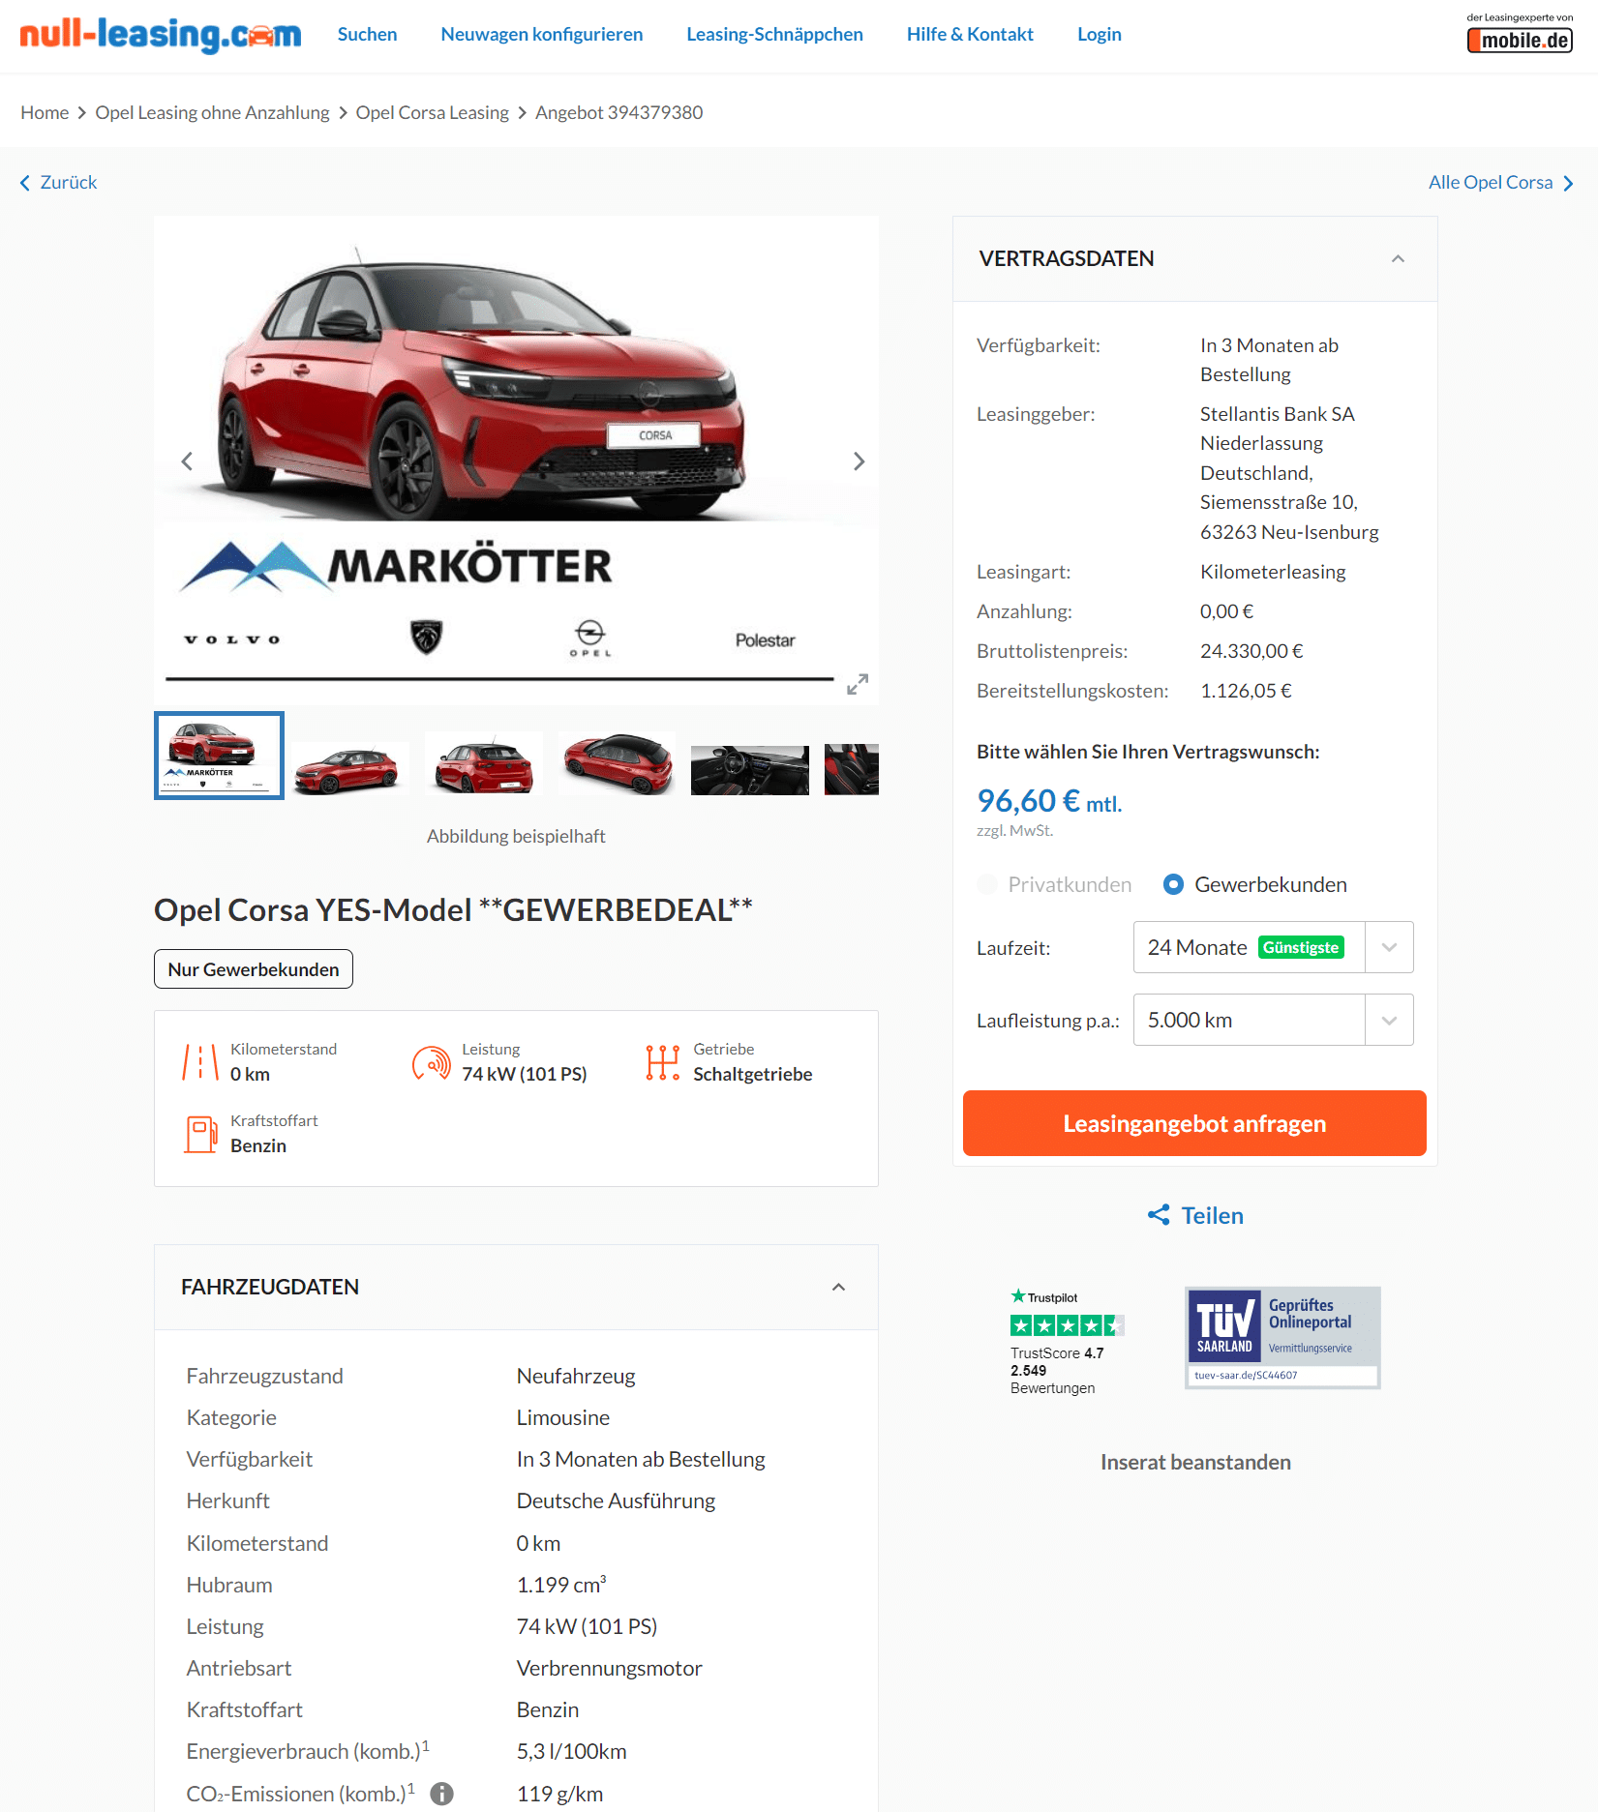Open Neuwagen konfigurieren menu item
Image resolution: width=1598 pixels, height=1812 pixels.
tap(542, 34)
